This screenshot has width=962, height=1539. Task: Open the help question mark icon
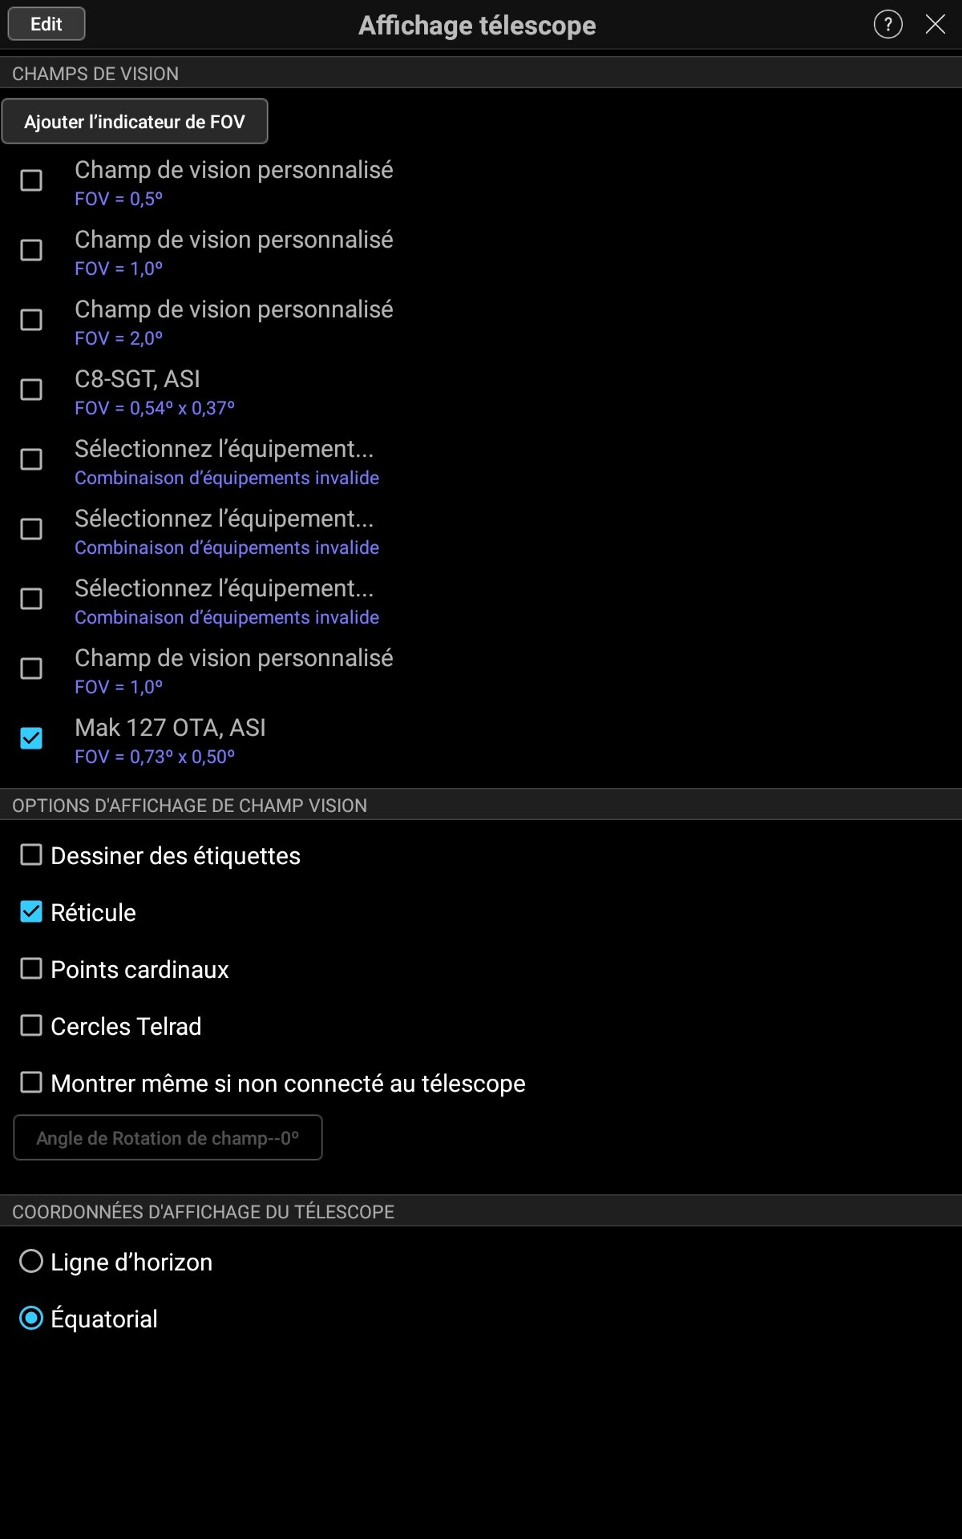coord(887,25)
